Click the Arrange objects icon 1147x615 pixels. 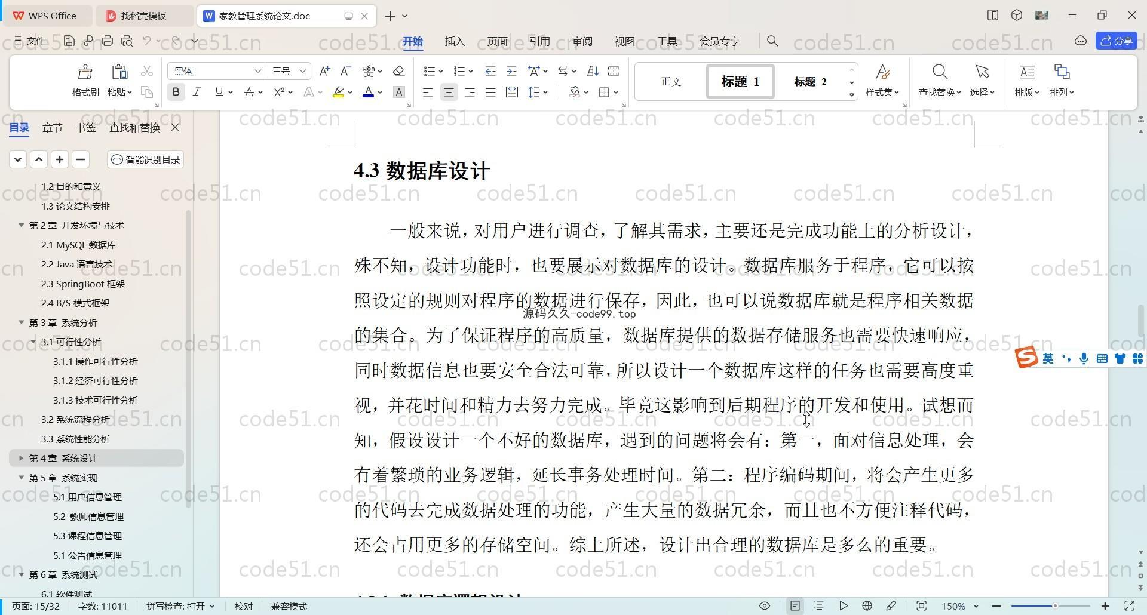point(1062,72)
